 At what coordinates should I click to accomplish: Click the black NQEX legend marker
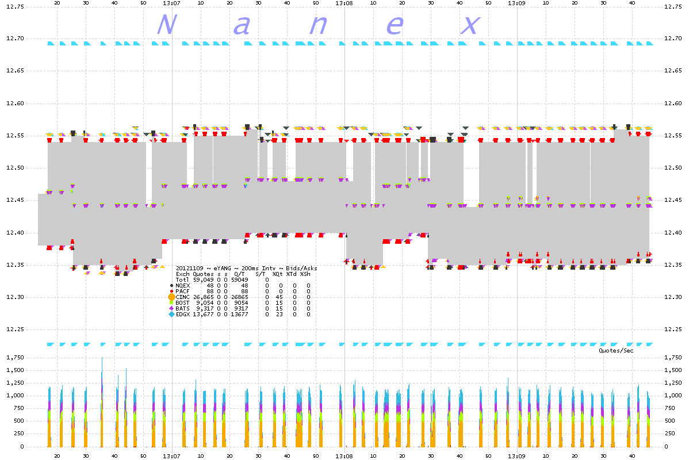172,286
